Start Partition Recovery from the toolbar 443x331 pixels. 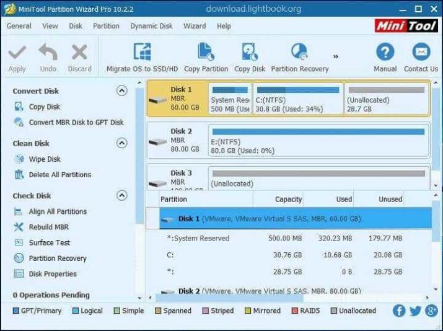pyautogui.click(x=300, y=58)
